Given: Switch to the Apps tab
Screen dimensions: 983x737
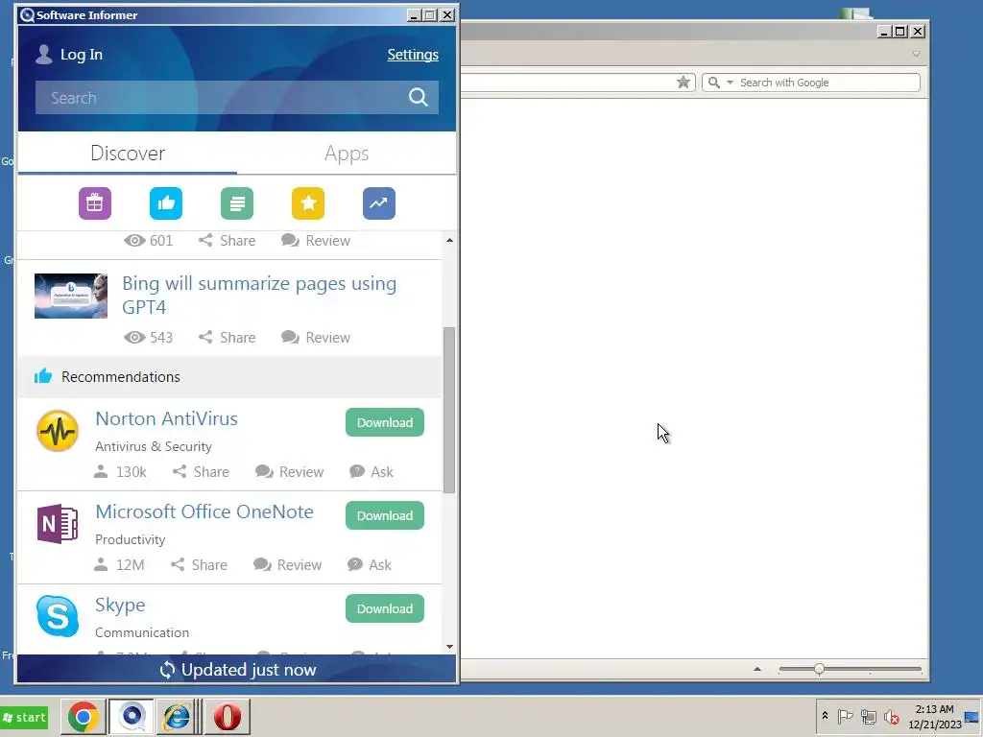Looking at the screenshot, I should point(347,154).
